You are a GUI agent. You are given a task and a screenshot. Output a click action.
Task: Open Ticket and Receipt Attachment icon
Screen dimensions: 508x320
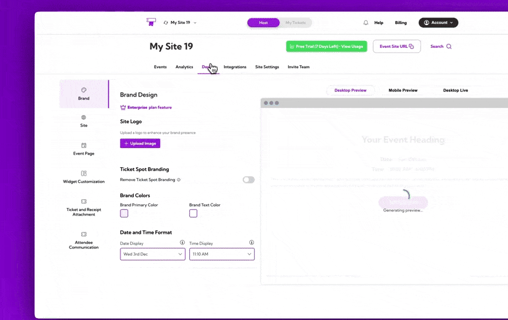pyautogui.click(x=84, y=201)
